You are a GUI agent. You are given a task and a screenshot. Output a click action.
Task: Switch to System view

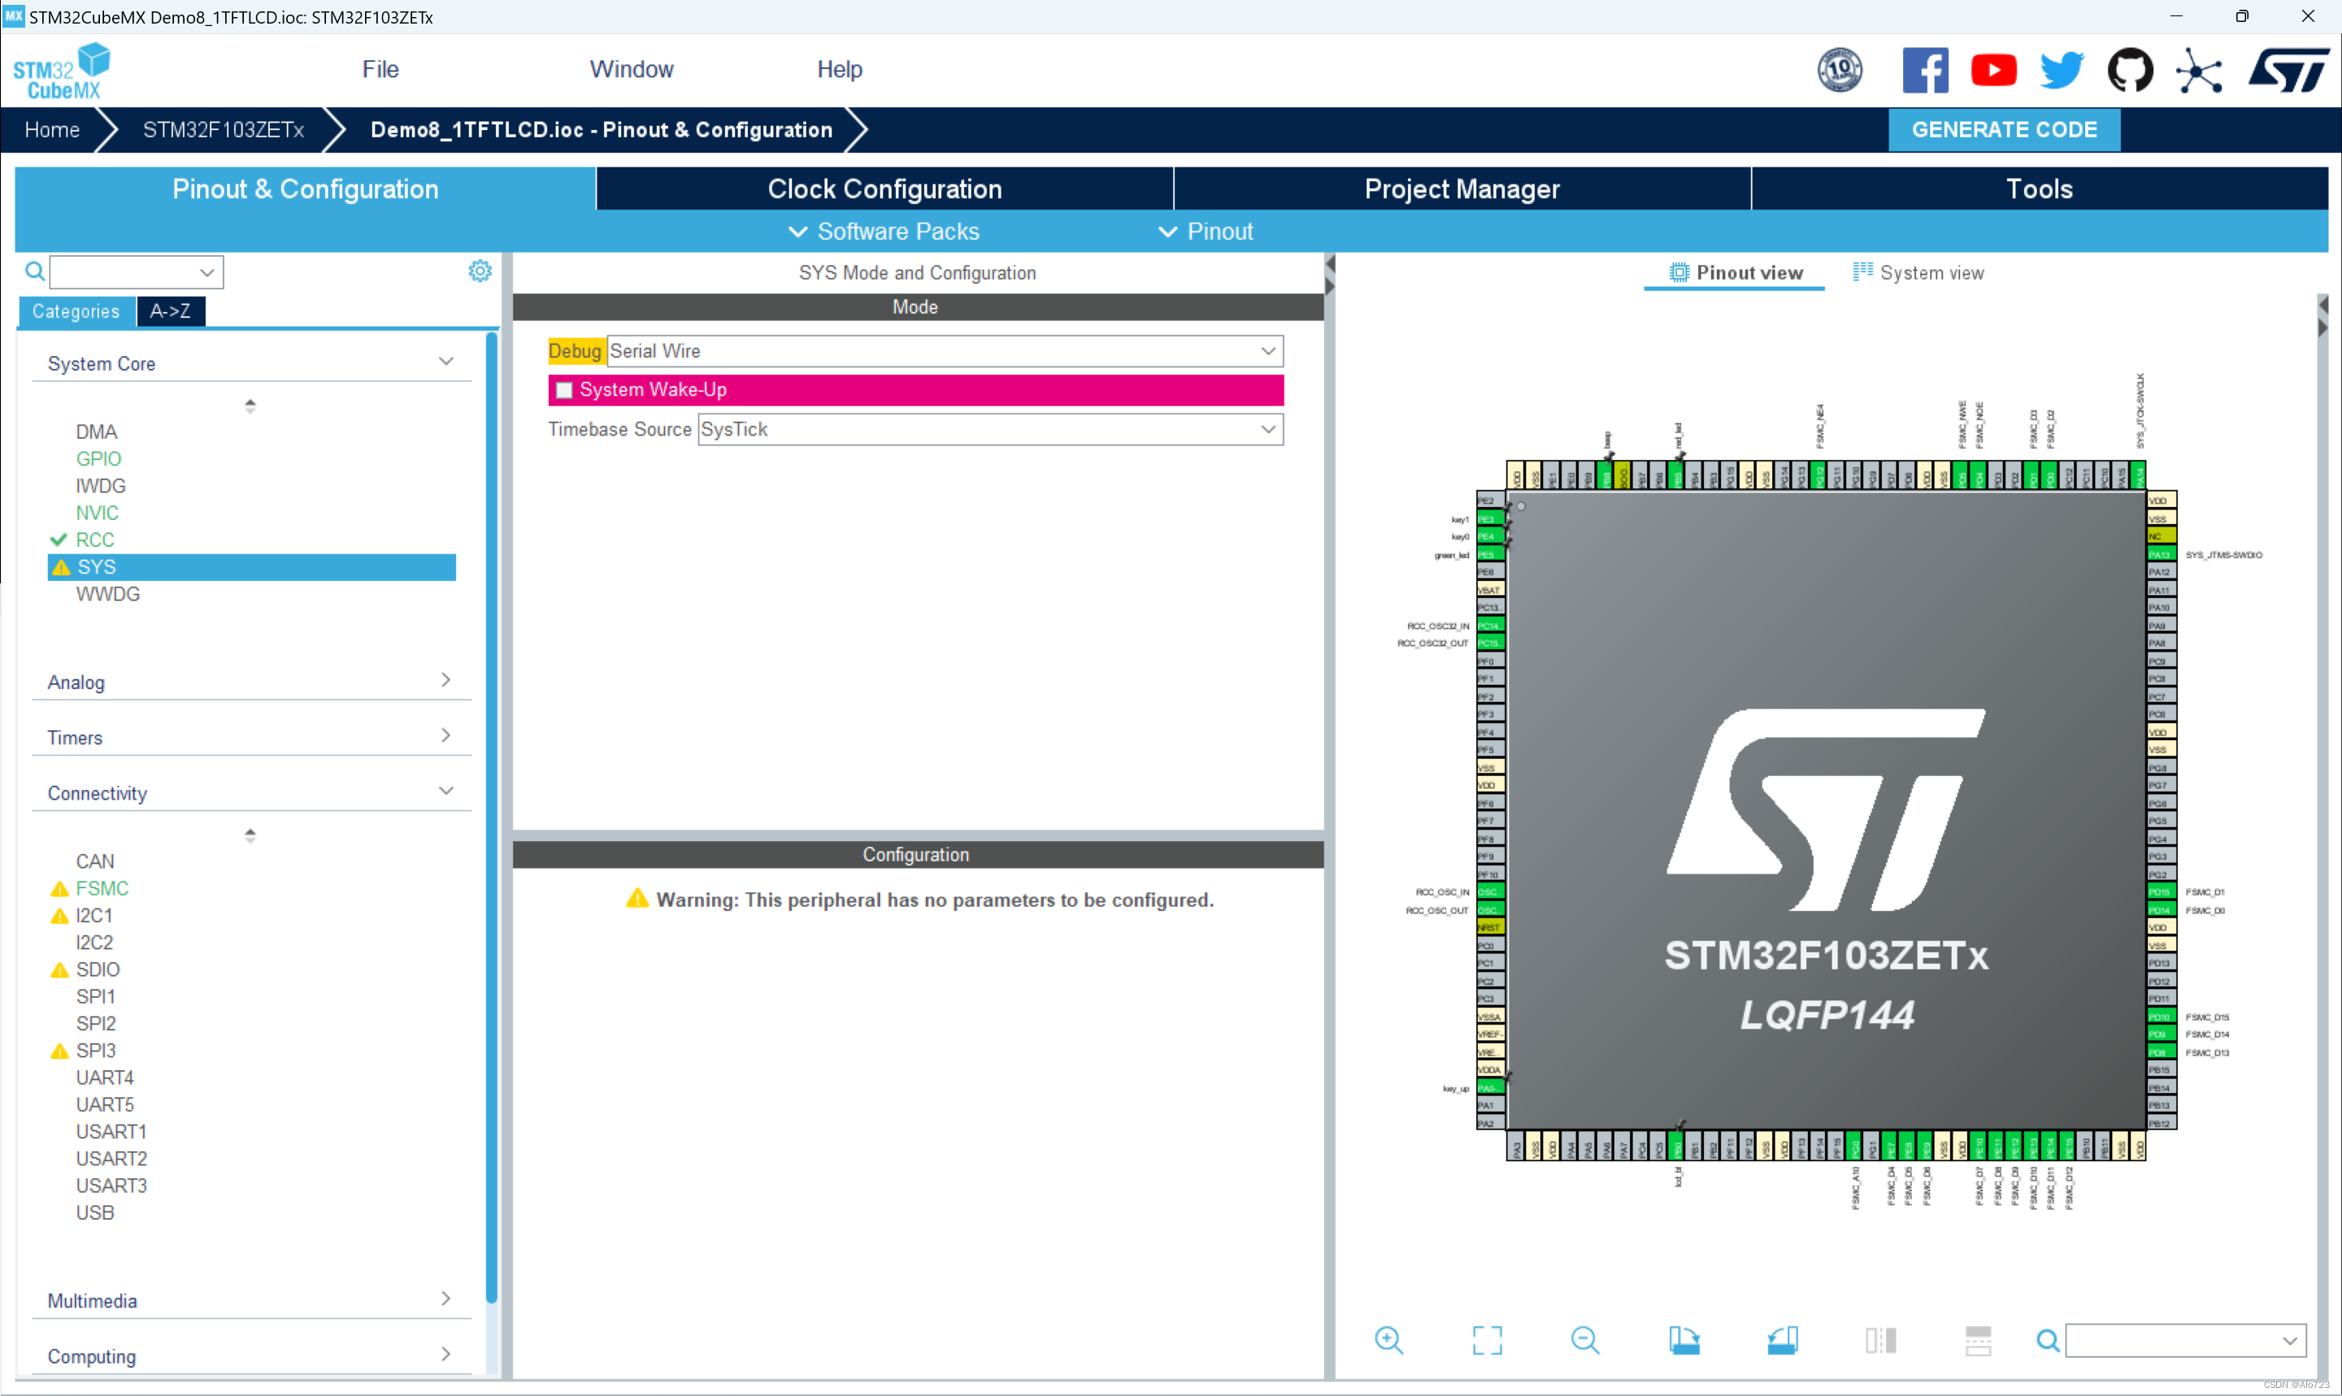click(1918, 273)
